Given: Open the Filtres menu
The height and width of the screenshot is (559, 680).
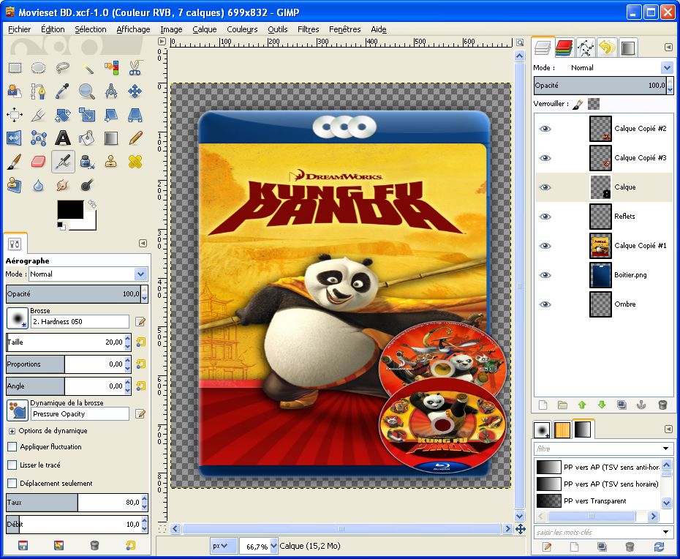Looking at the screenshot, I should pos(309,29).
